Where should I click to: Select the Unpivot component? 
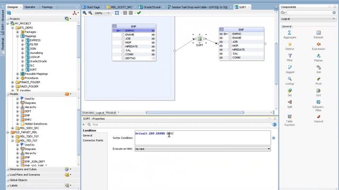click(x=318, y=119)
